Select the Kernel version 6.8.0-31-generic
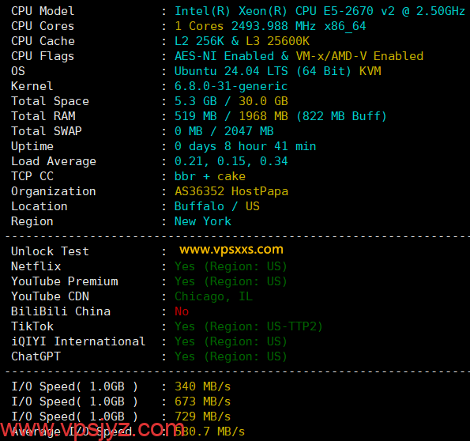Image resolution: width=470 pixels, height=441 pixels. 231,86
